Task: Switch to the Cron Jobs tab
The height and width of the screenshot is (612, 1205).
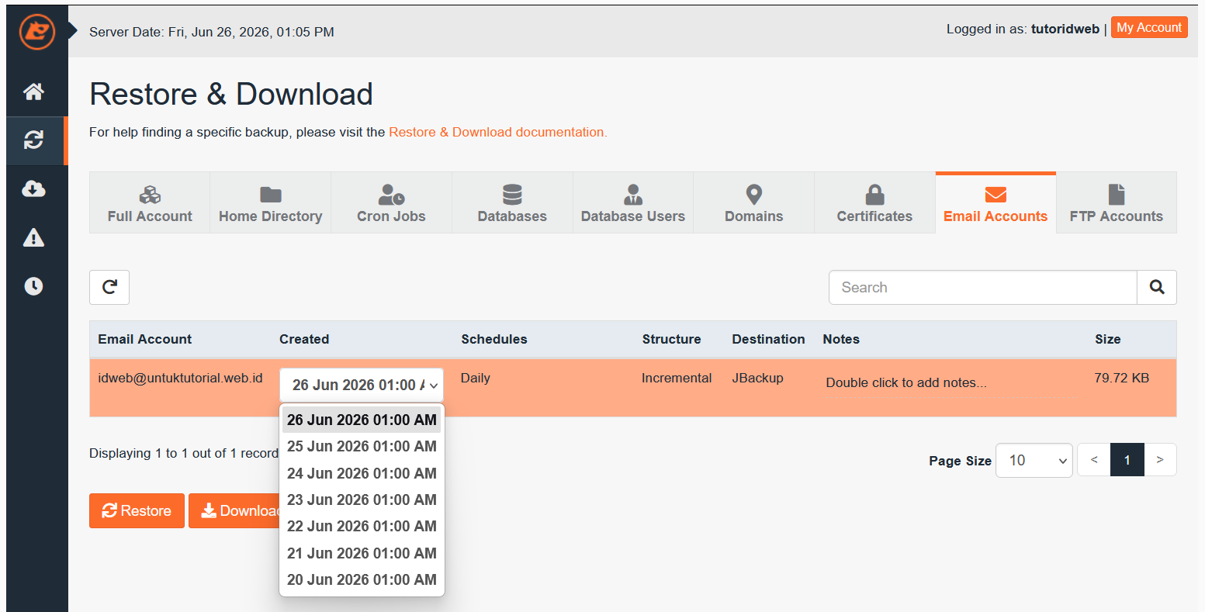Action: 391,203
